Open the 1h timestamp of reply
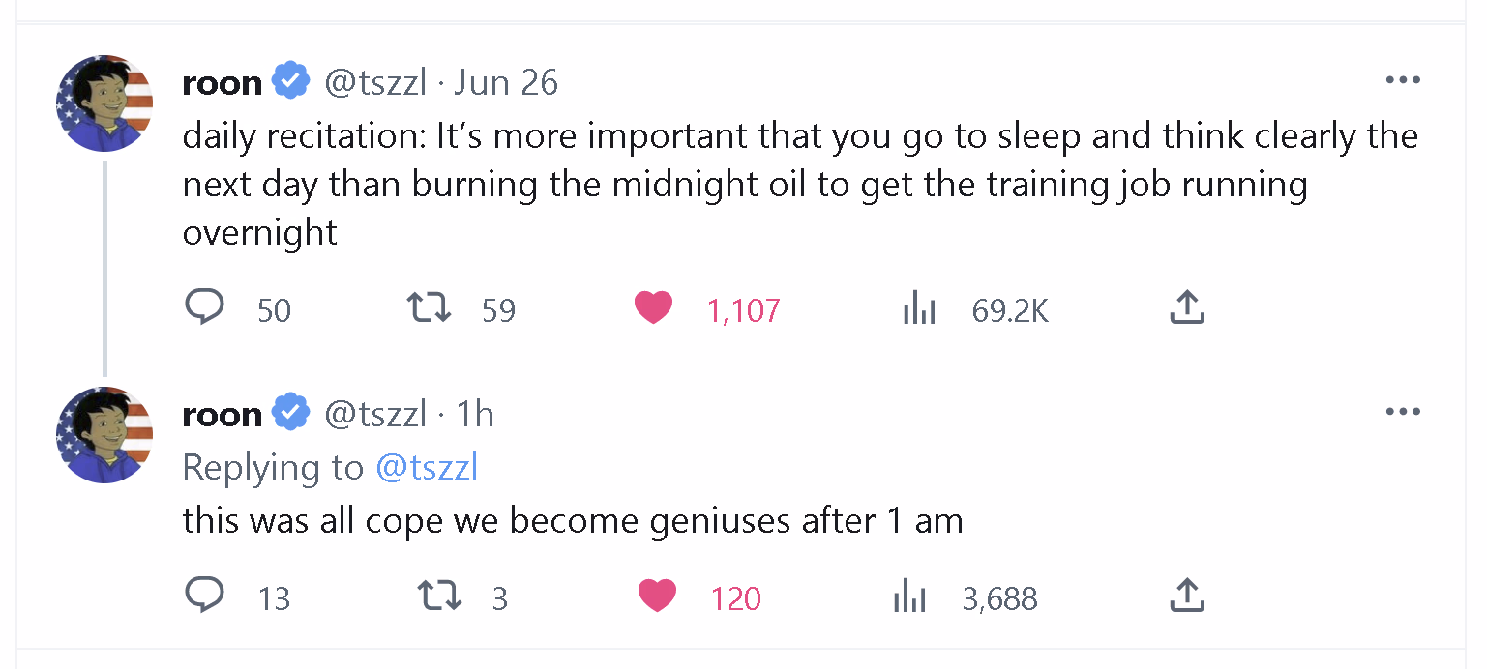1487x669 pixels. [475, 414]
